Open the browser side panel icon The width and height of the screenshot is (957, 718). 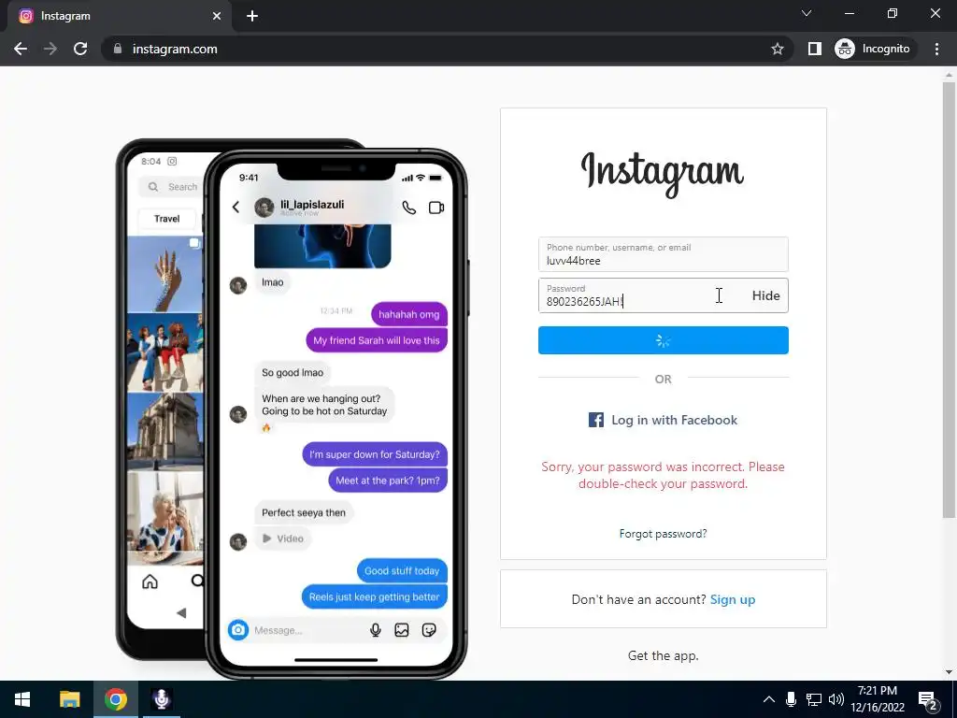point(814,49)
